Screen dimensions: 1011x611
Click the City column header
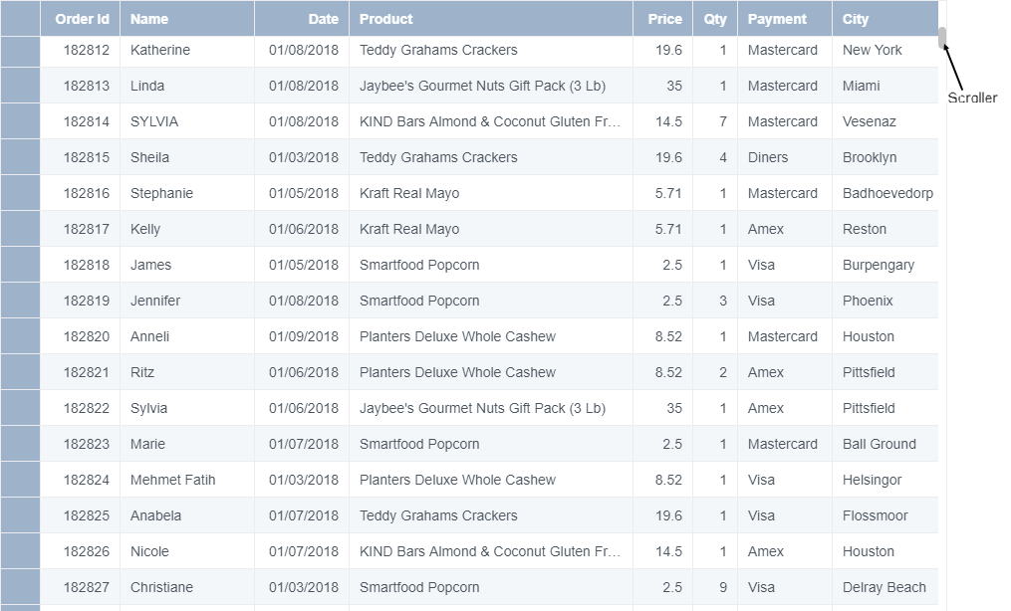click(885, 19)
